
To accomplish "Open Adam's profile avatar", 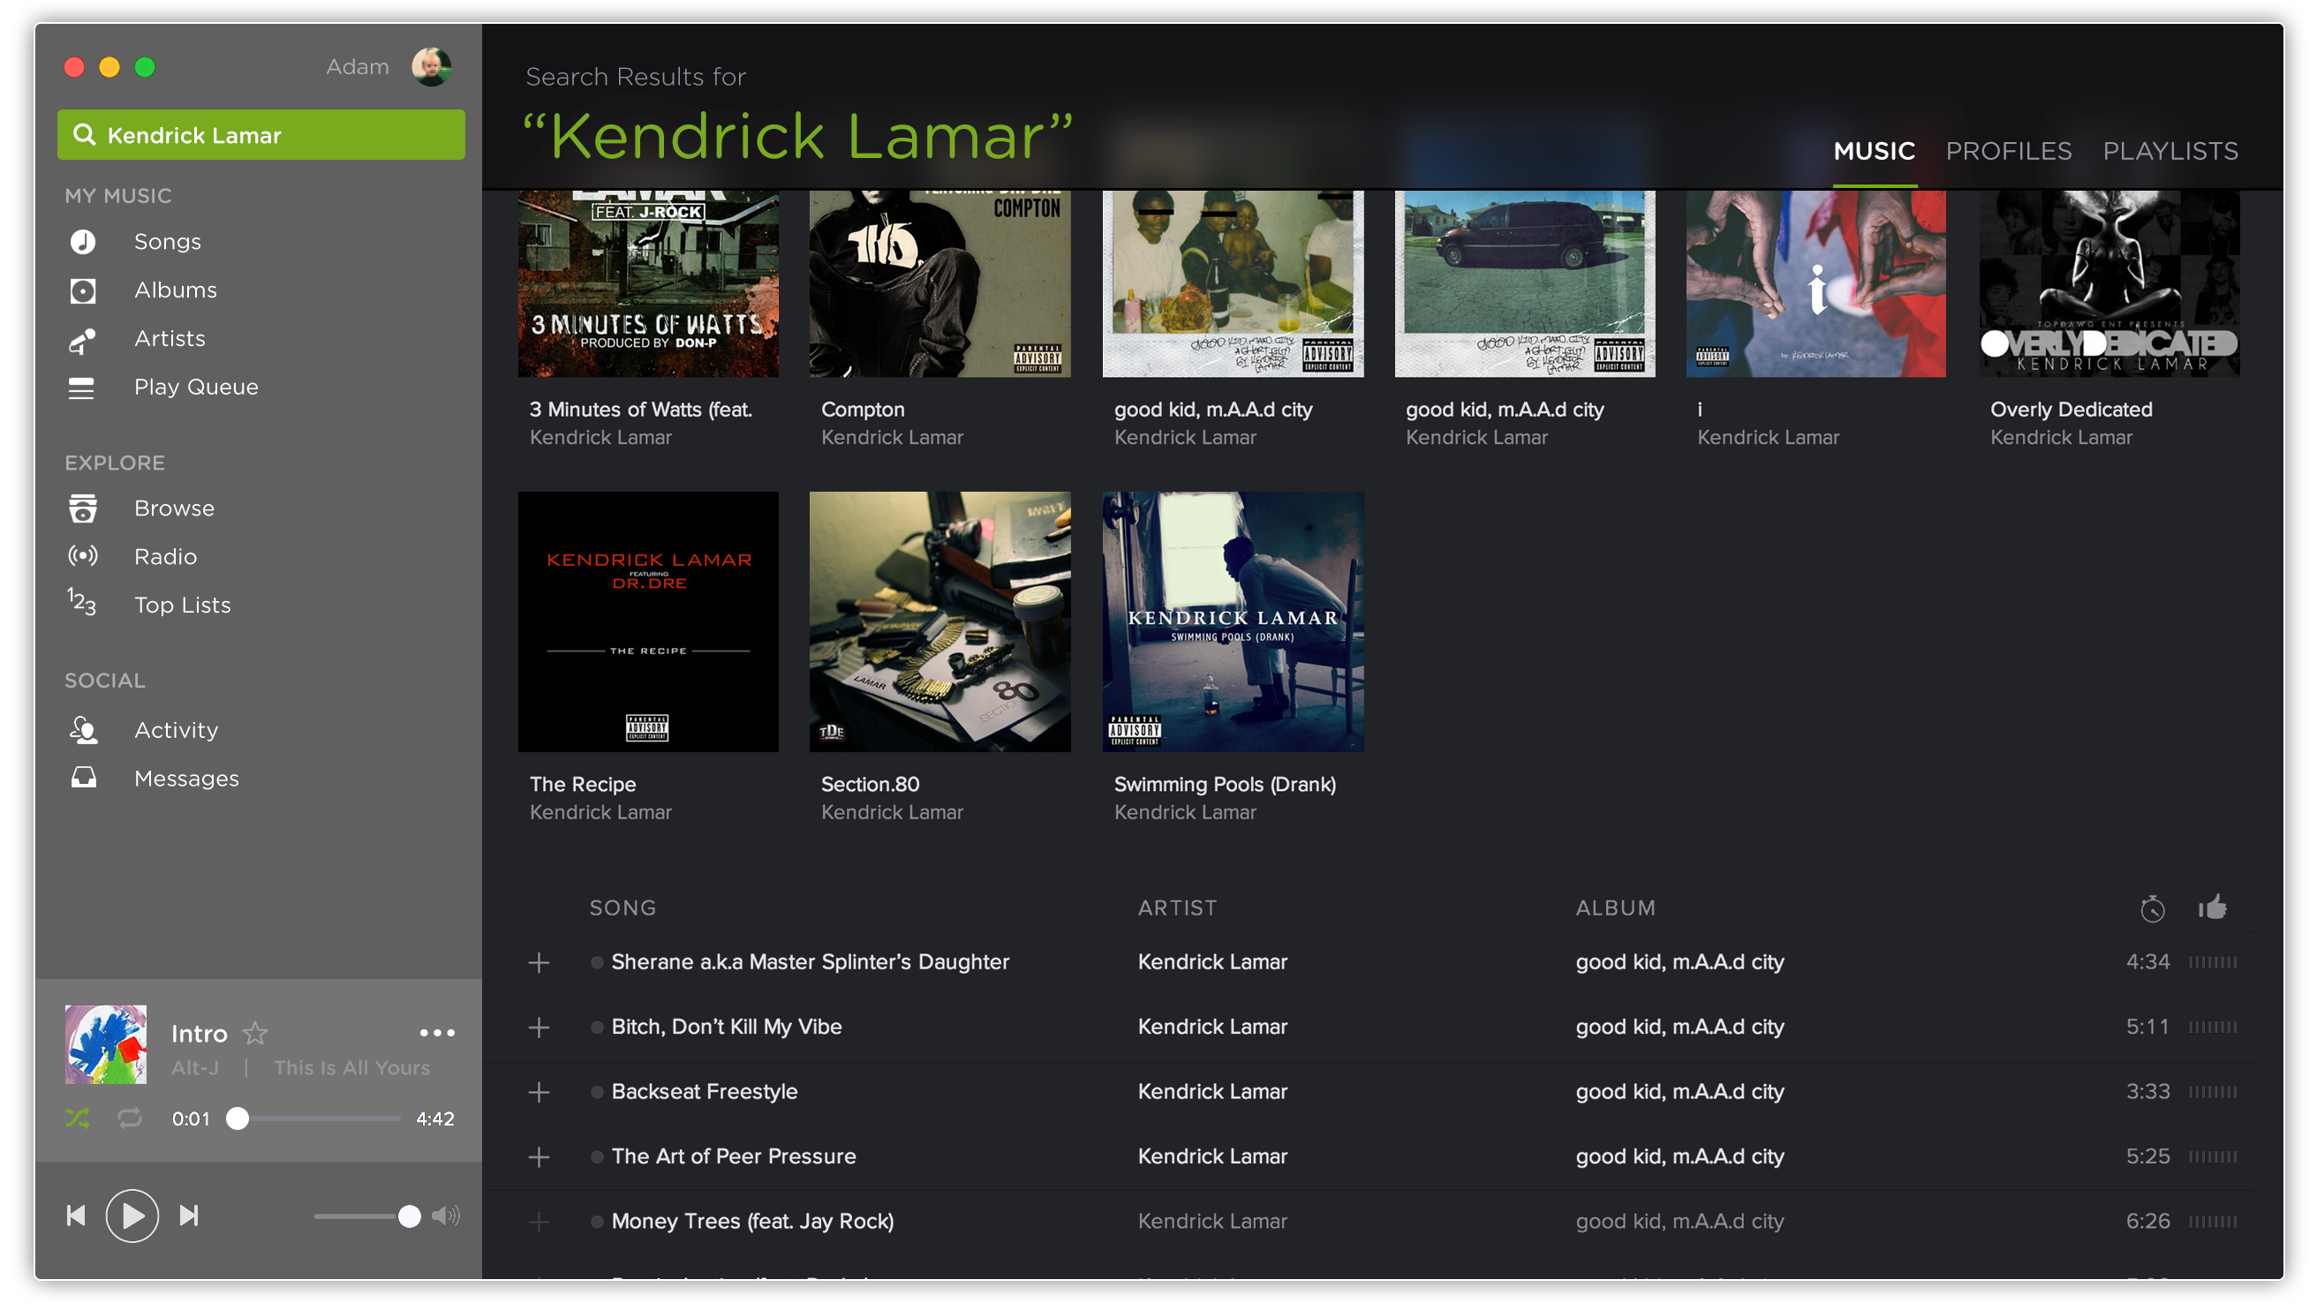I will tap(431, 66).
